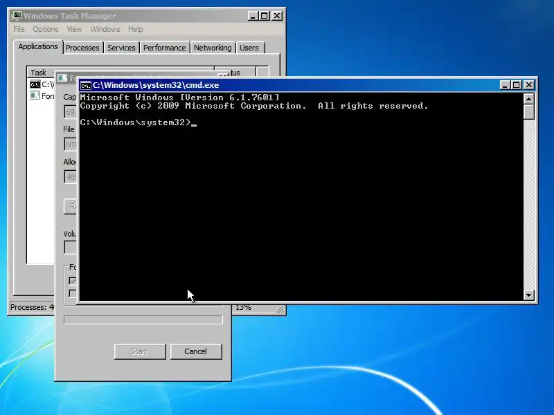Maximize the Windows Task Manager window
This screenshot has width=554, height=415.
(265, 16)
